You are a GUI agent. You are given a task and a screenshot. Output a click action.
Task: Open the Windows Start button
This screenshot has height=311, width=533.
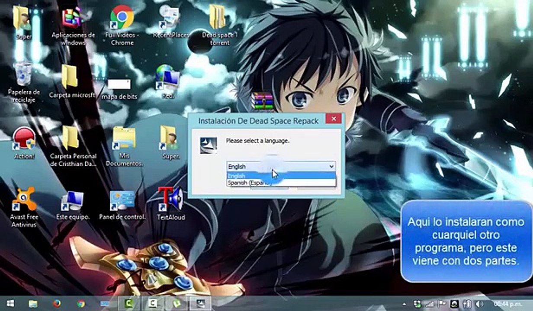(x=10, y=304)
